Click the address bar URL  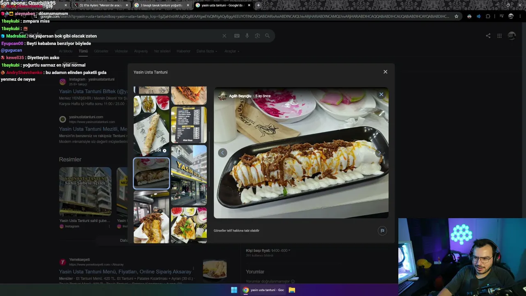tap(245, 16)
